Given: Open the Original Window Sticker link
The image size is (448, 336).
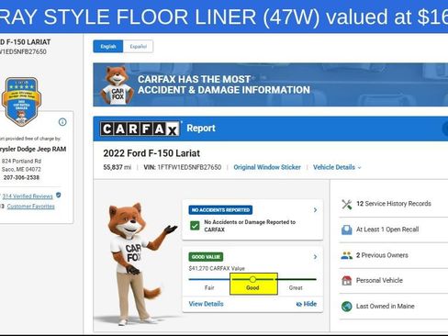Looking at the screenshot, I should coord(267,167).
